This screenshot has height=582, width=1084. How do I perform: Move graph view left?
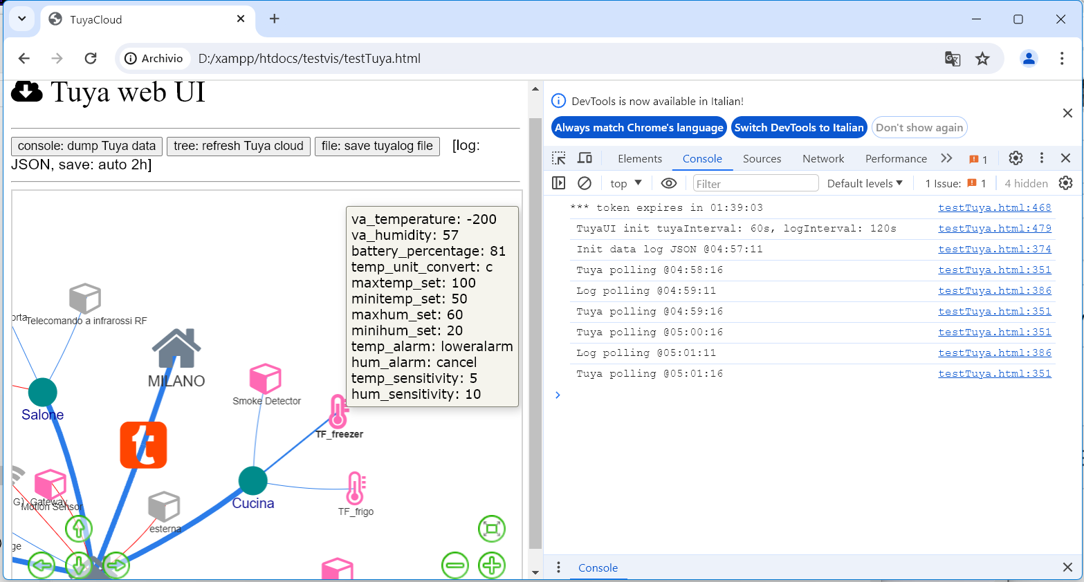tap(42, 565)
